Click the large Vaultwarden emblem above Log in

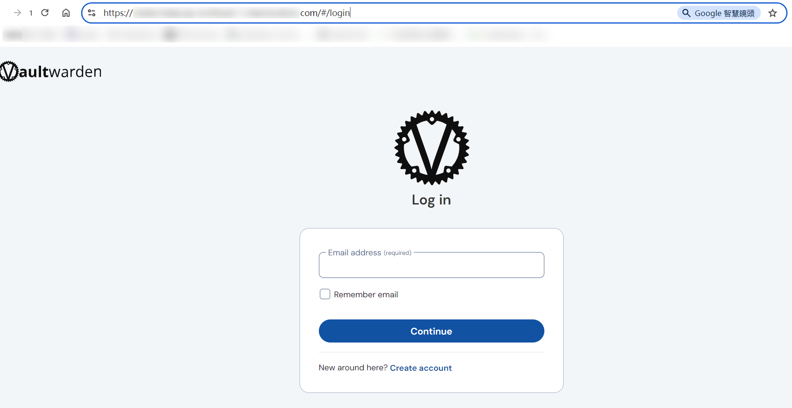tap(432, 147)
